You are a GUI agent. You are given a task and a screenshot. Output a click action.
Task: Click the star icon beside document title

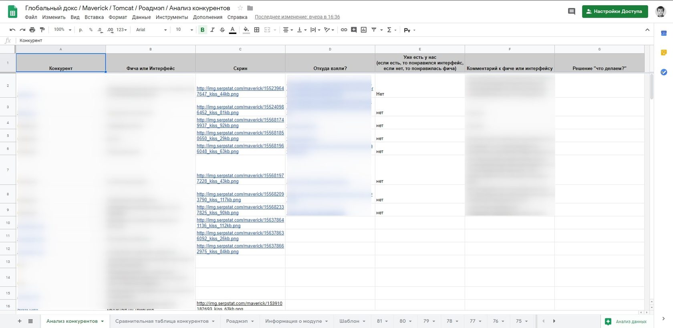click(x=240, y=8)
